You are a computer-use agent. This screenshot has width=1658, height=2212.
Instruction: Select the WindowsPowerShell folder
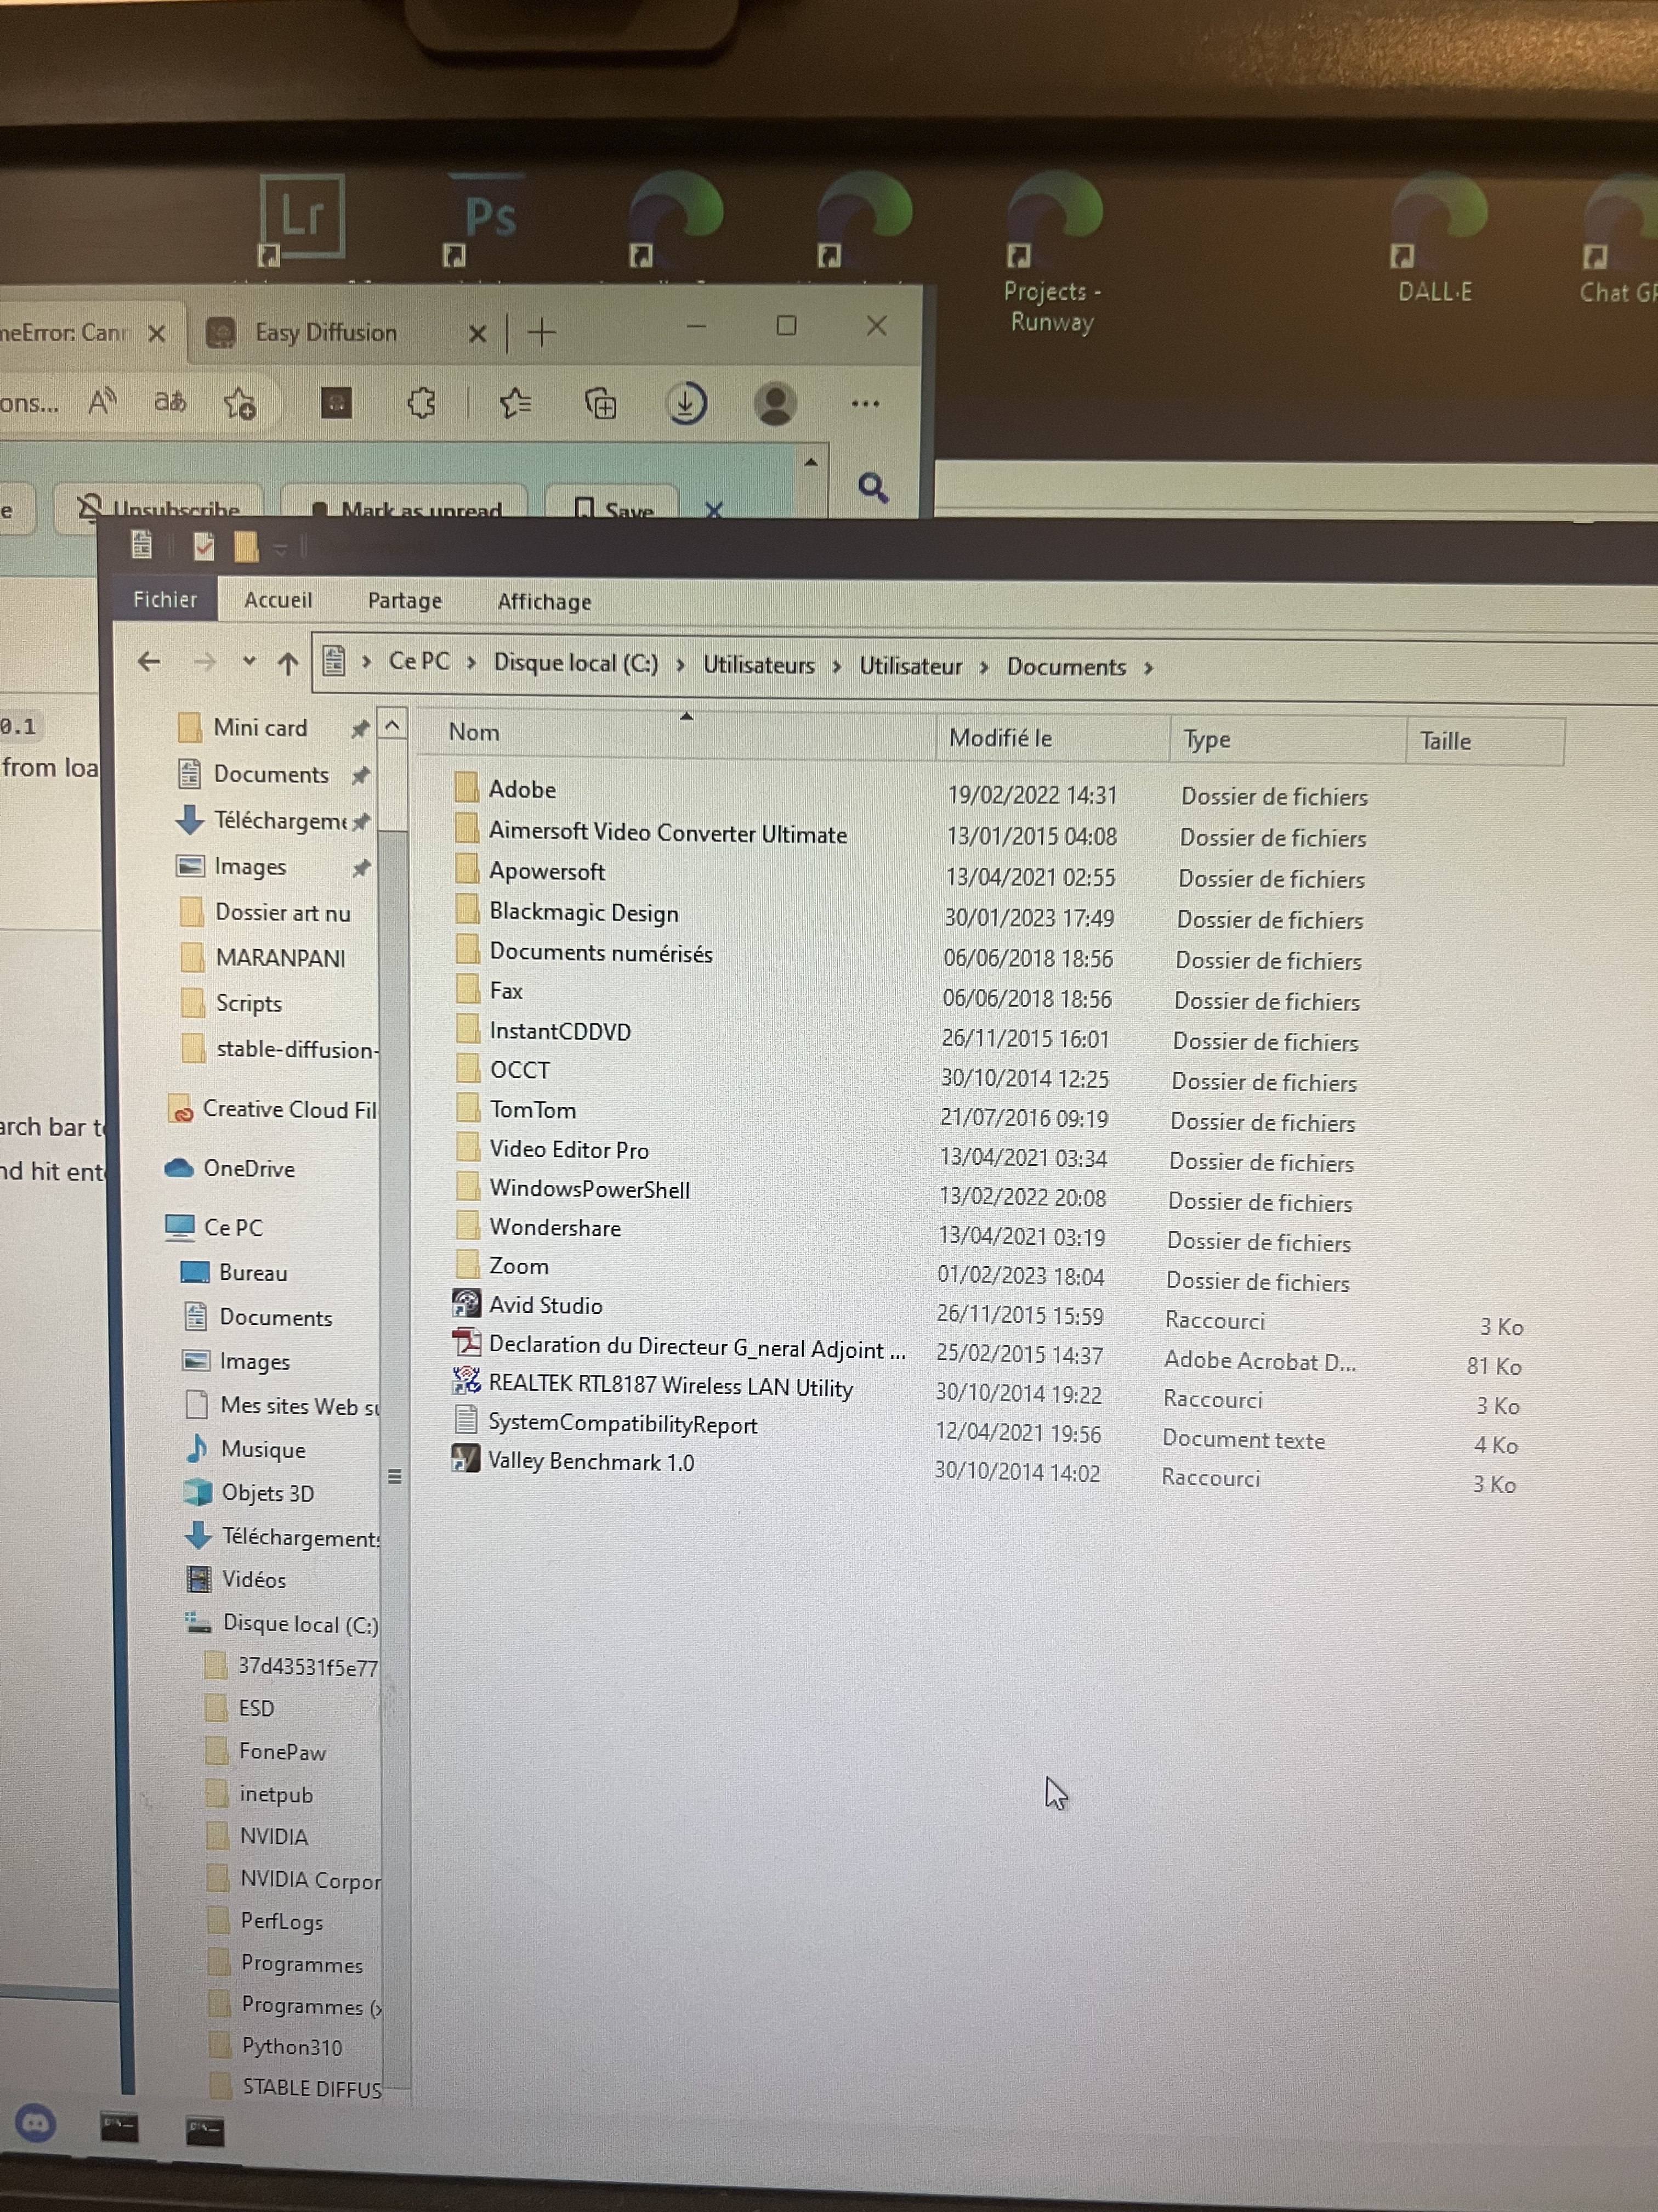(x=589, y=1189)
